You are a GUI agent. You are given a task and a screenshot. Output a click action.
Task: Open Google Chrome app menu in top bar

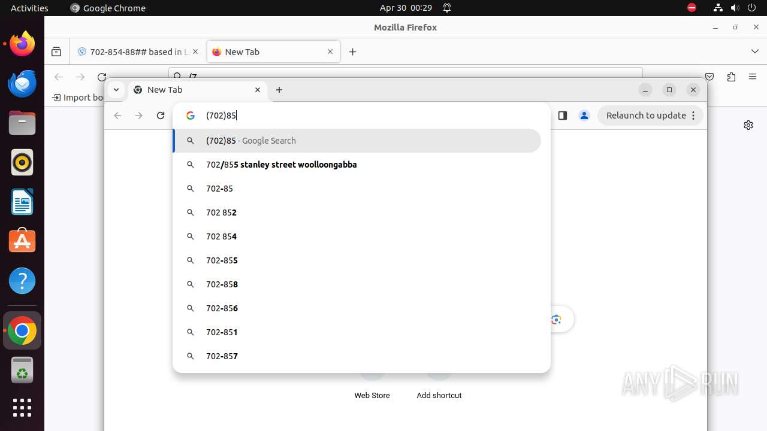coord(108,8)
